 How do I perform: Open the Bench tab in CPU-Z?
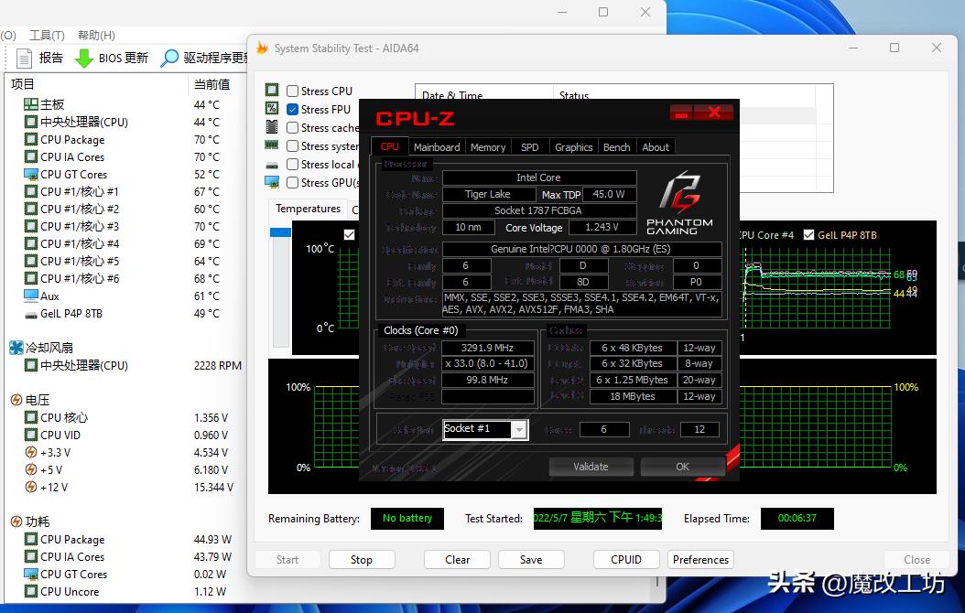[x=616, y=147]
